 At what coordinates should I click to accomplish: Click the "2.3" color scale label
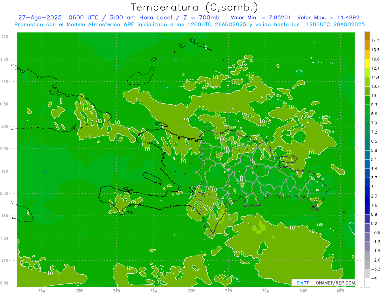point(374,196)
